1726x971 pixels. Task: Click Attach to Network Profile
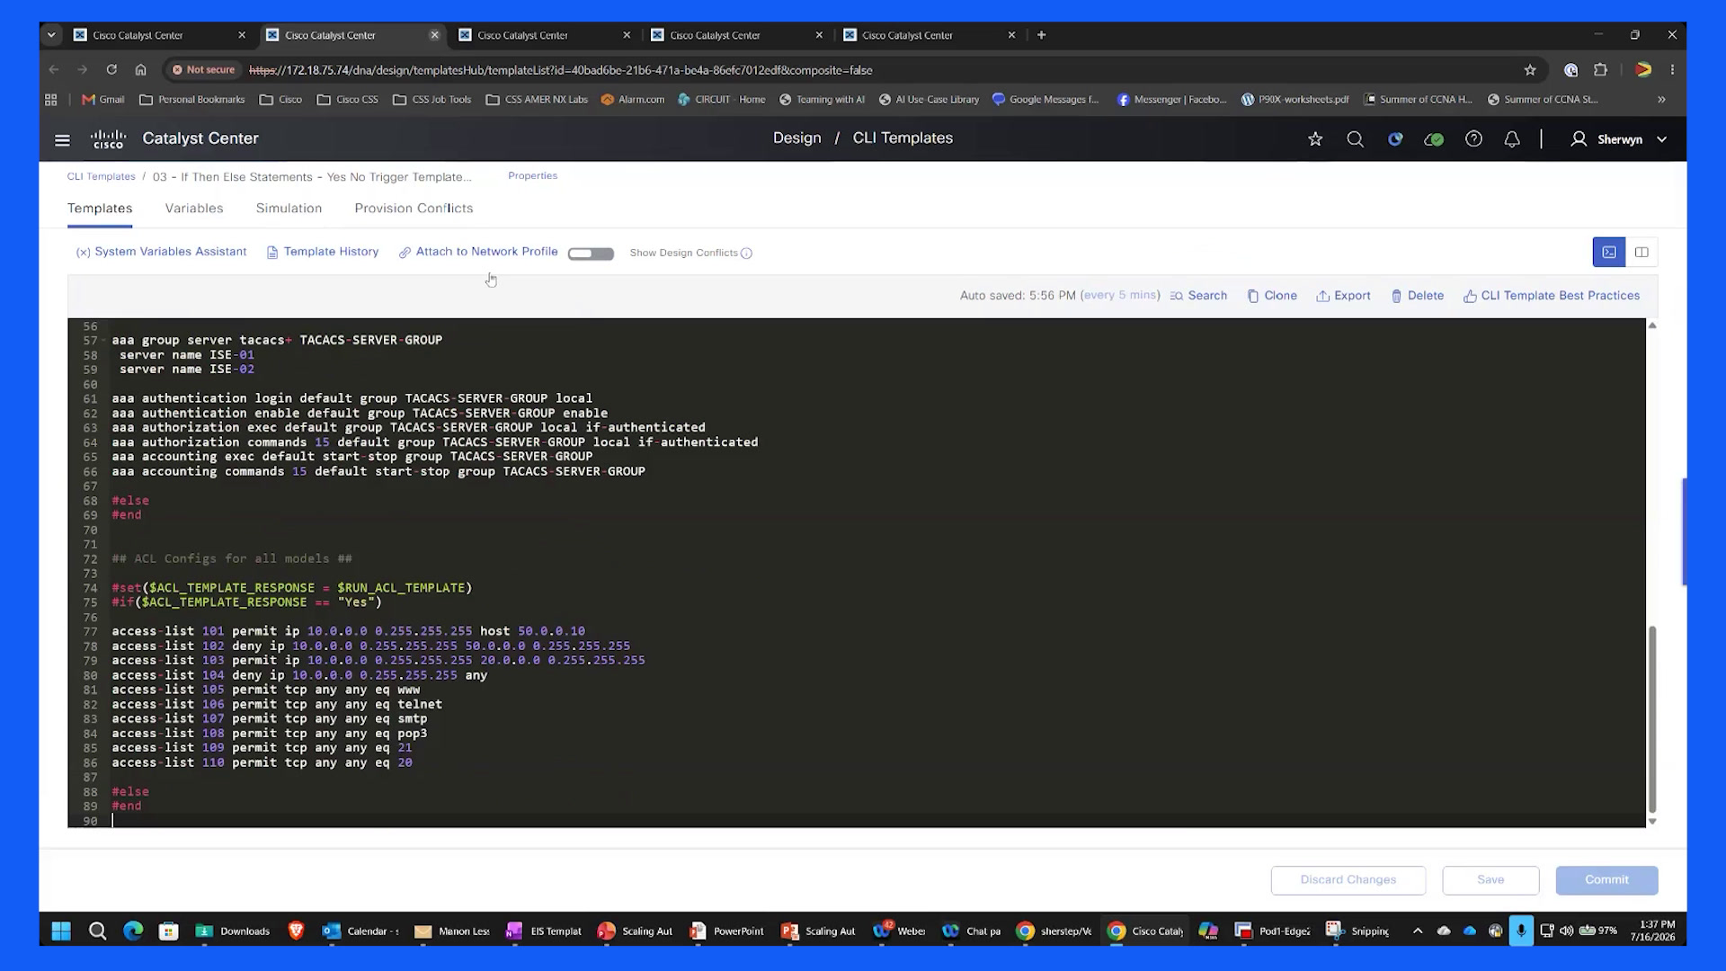[478, 252]
